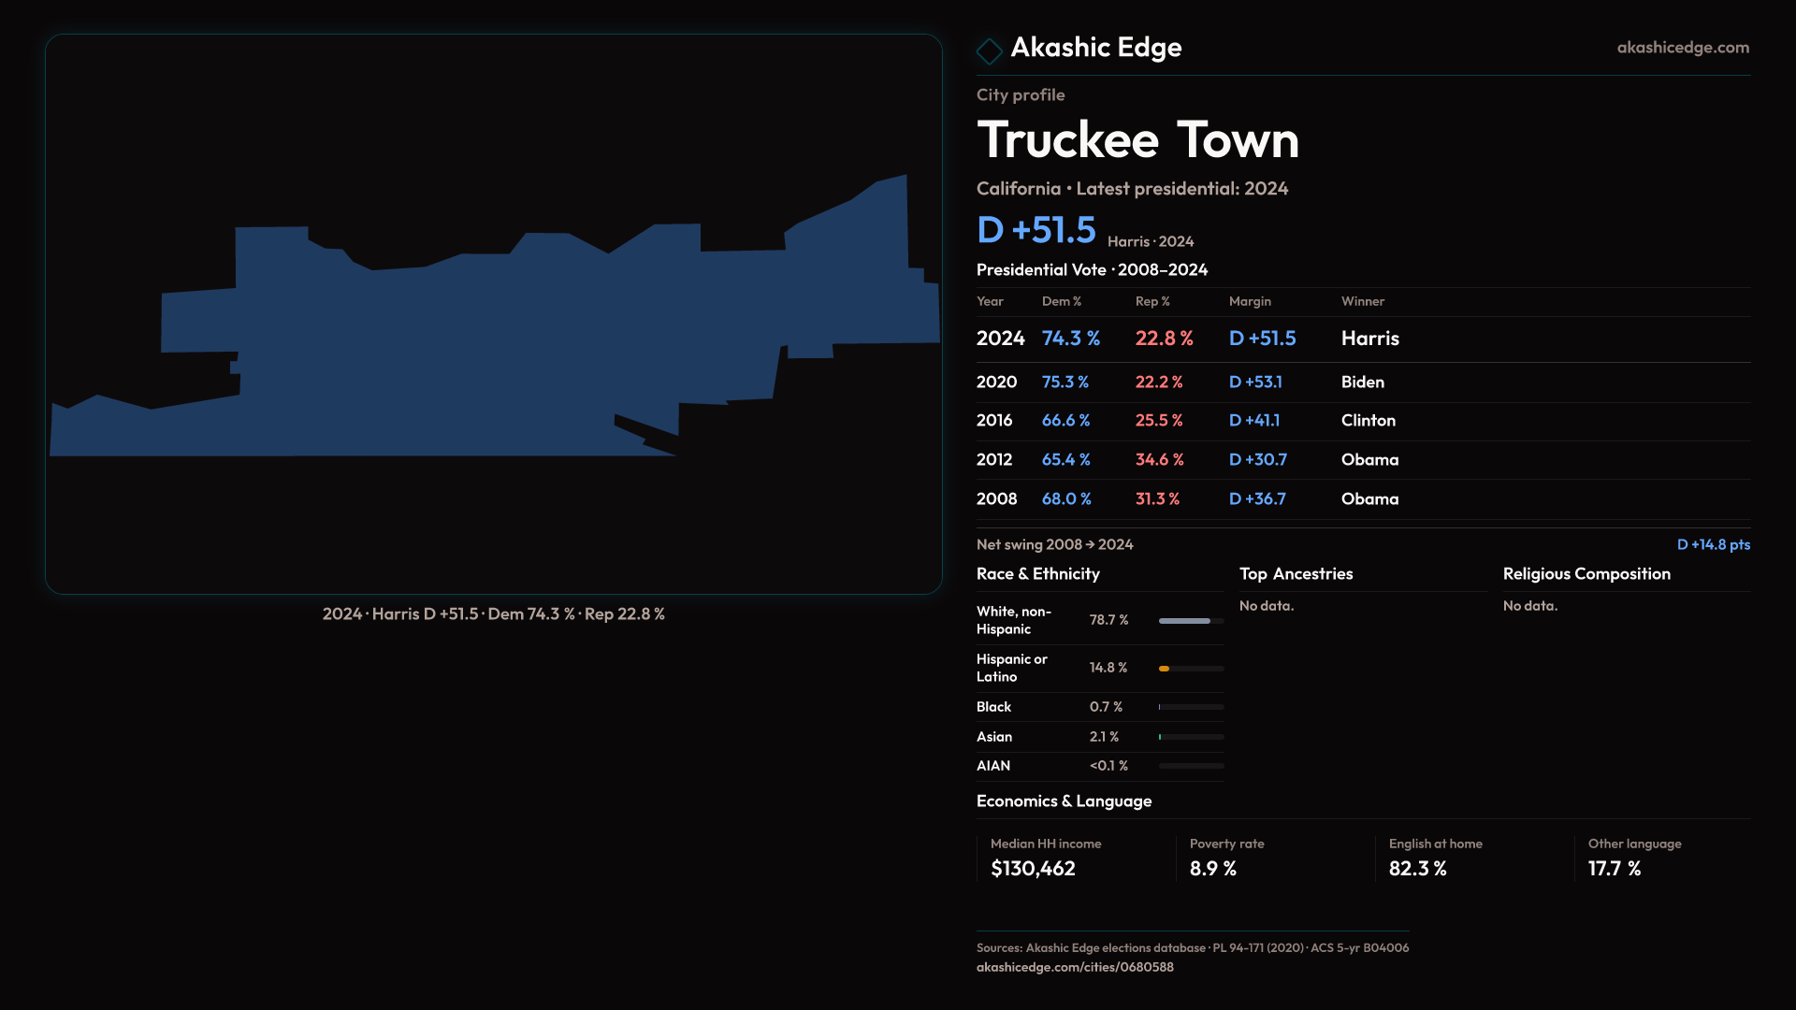Image resolution: width=1796 pixels, height=1010 pixels.
Task: Click the Top Ancestries section heading
Action: [1296, 574]
